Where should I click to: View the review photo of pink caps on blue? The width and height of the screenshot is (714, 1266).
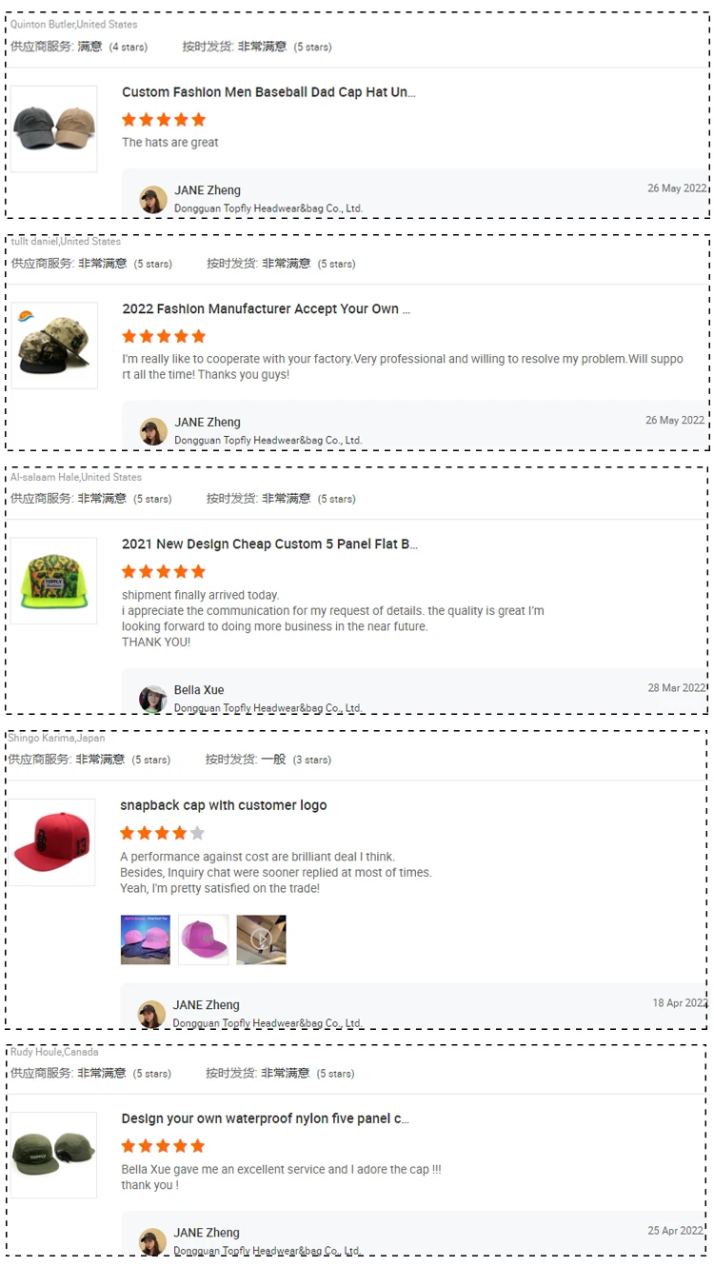coord(146,940)
